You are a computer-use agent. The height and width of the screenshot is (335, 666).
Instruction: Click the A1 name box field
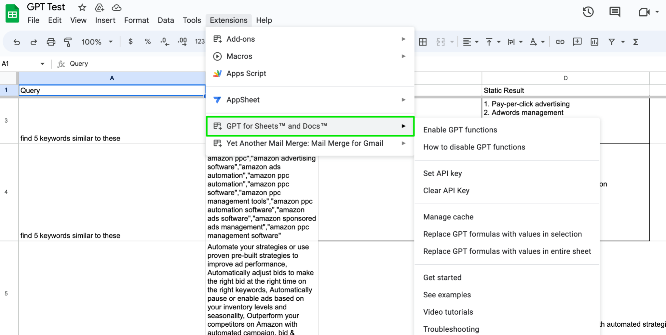pos(20,64)
